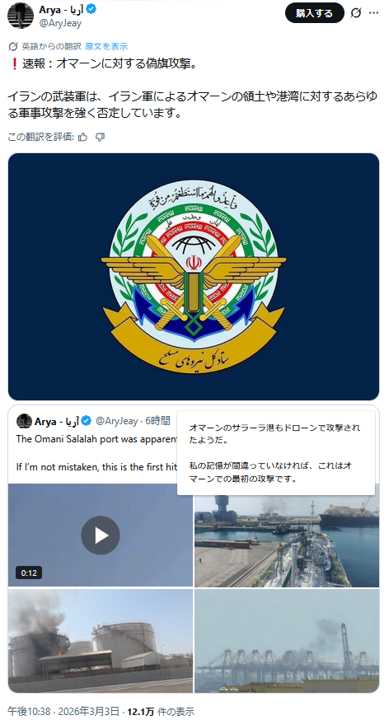389x720 pixels.
Task: Click the verified badge in quoted post
Action: tap(87, 421)
